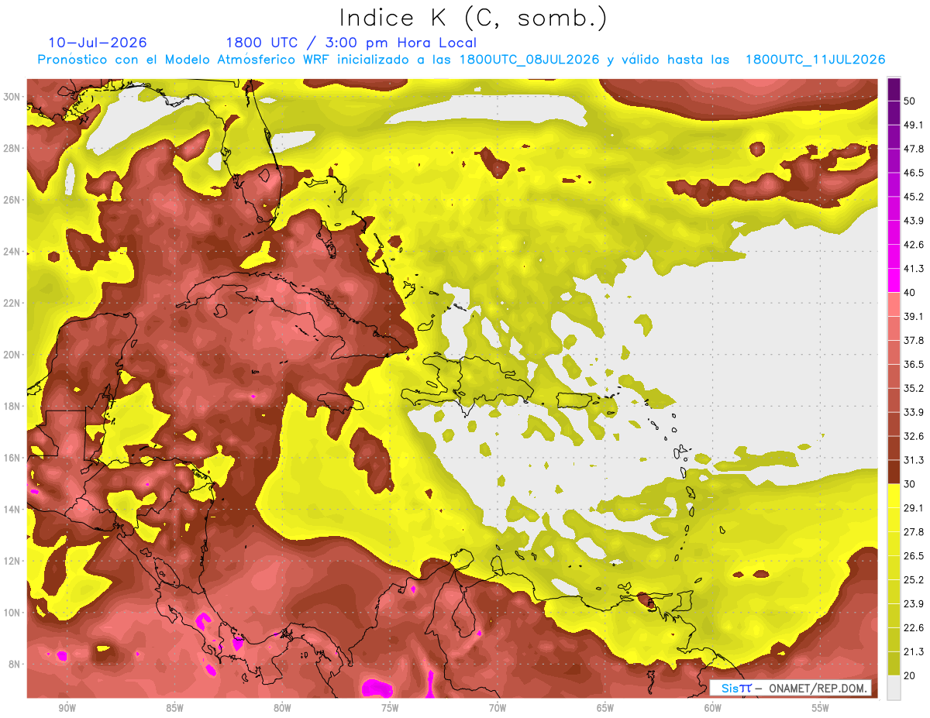930x718 pixels.
Task: Click '1800 UTC / 3:00 pm Hora Local' text
Action: tap(351, 43)
